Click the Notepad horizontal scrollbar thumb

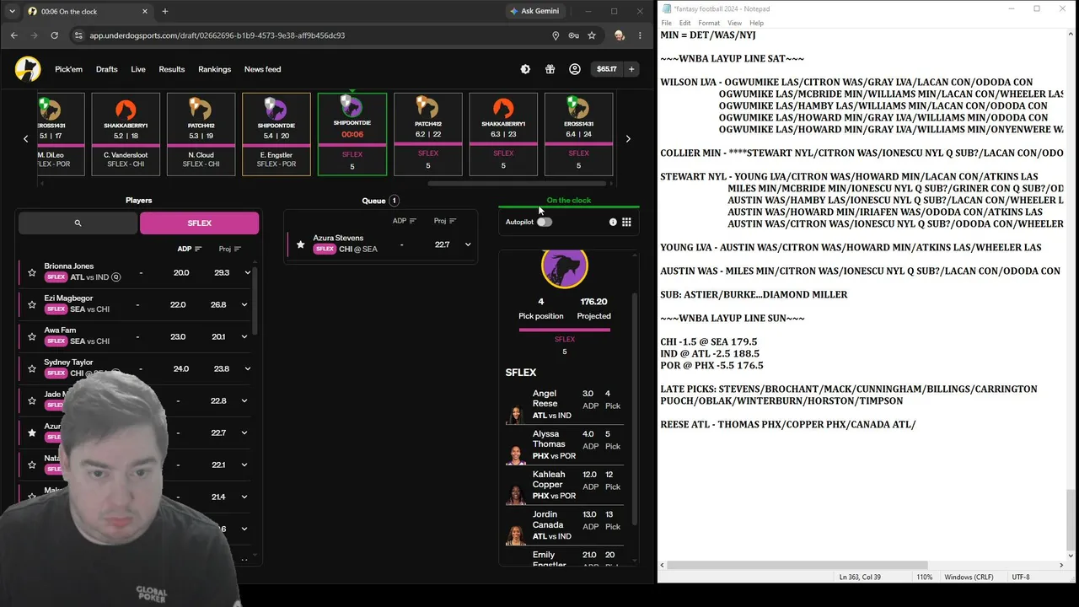click(x=797, y=565)
